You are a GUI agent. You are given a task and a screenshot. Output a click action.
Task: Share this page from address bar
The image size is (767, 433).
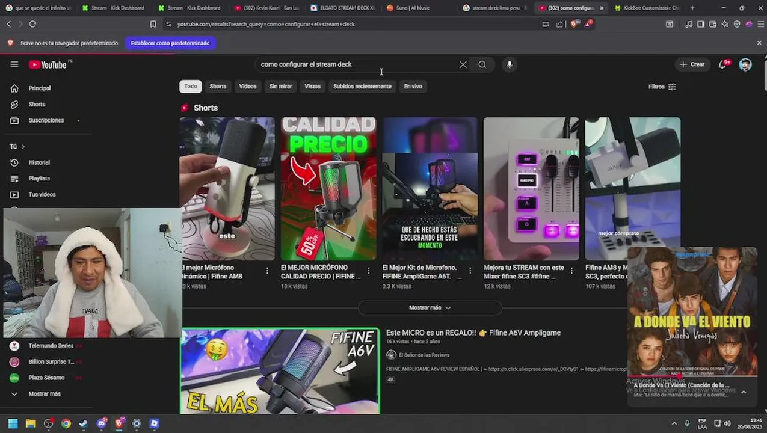click(x=559, y=24)
